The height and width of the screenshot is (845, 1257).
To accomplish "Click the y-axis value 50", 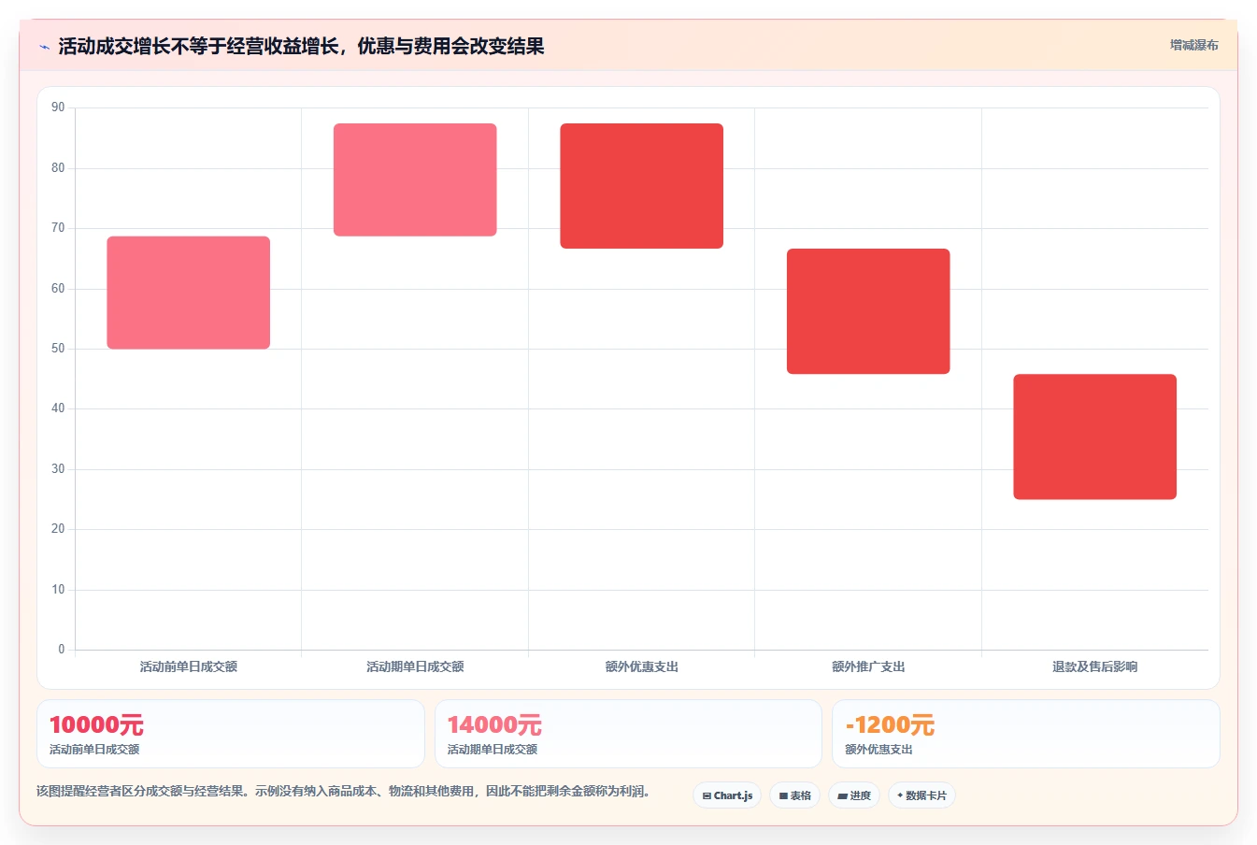I will [58, 349].
